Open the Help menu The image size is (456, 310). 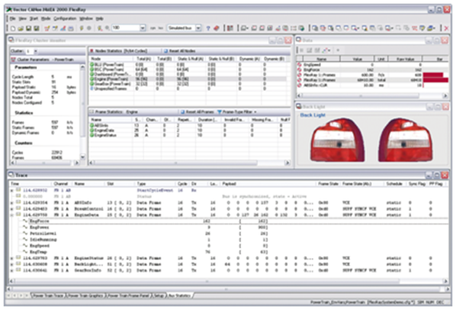coord(100,18)
